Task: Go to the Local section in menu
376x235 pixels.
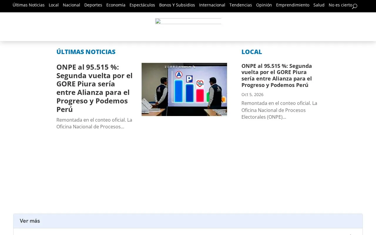Action: coord(54,5)
